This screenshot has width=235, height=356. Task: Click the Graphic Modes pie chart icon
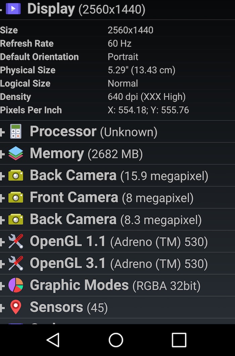[x=15, y=285]
